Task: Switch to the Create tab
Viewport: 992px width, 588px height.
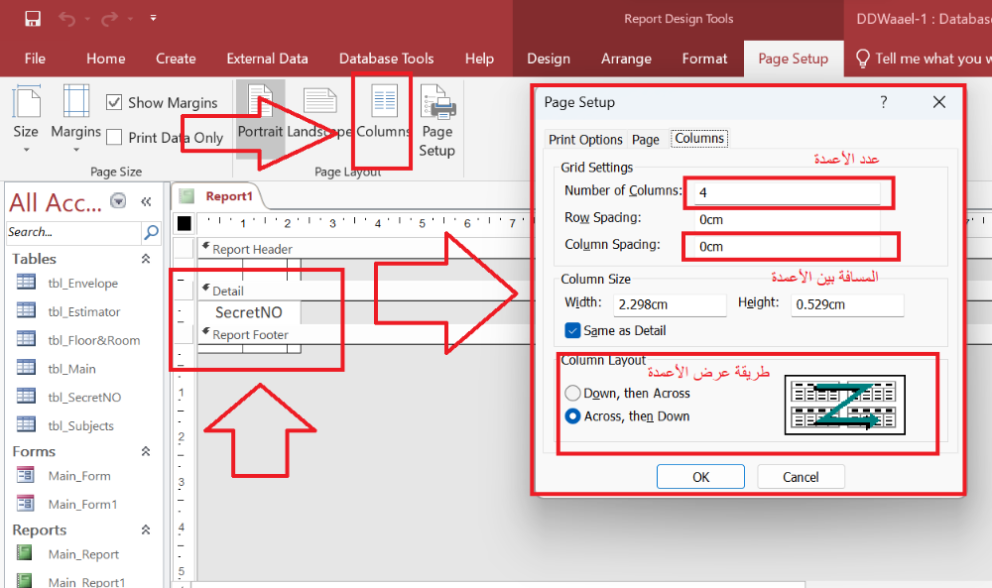Action: [x=176, y=59]
